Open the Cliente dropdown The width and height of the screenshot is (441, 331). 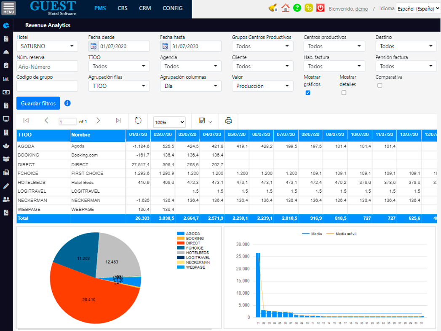pyautogui.click(x=262, y=66)
